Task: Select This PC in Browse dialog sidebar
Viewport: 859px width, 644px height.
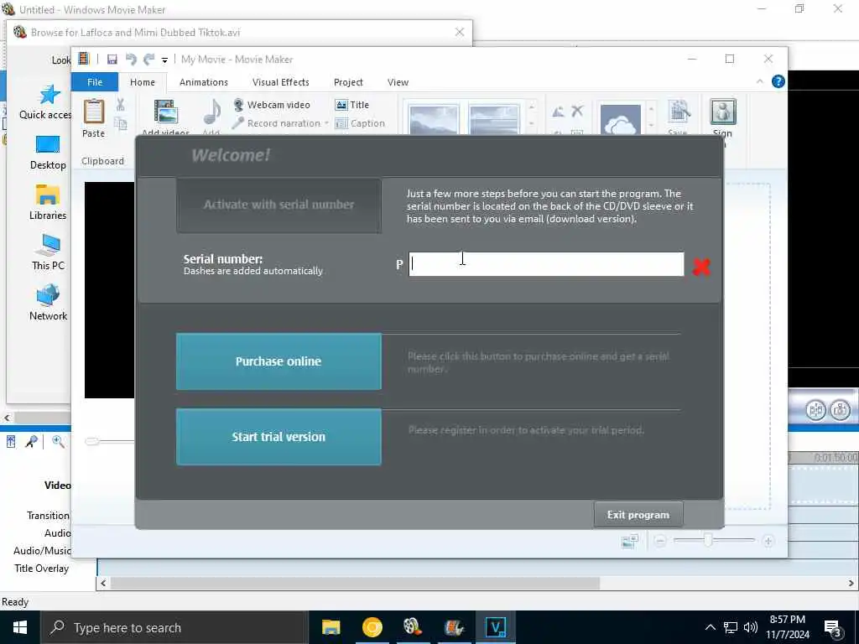Action: 48,252
